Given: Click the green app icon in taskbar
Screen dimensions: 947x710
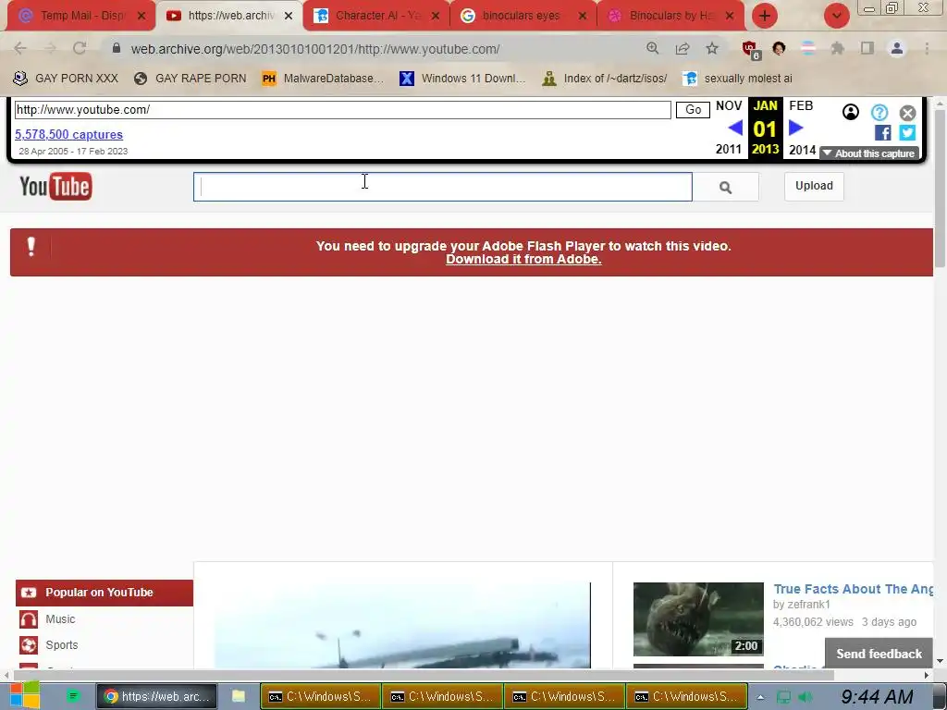Looking at the screenshot, I should [73, 696].
